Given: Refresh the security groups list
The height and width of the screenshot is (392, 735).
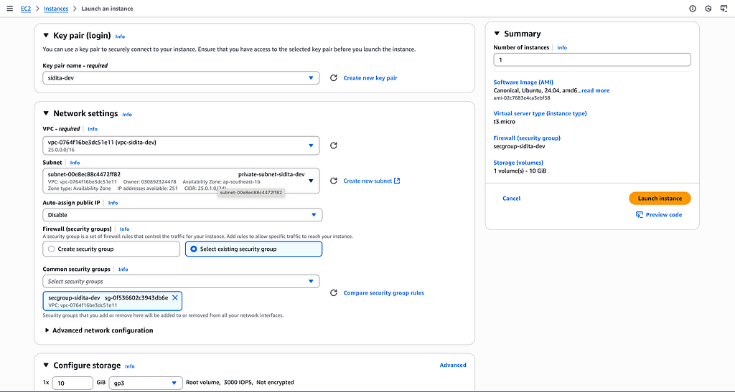Looking at the screenshot, I should (x=333, y=292).
